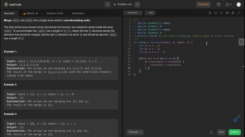The image size is (245, 137).
Task: Click the lock icon before Editorial
Action: click(24, 14)
